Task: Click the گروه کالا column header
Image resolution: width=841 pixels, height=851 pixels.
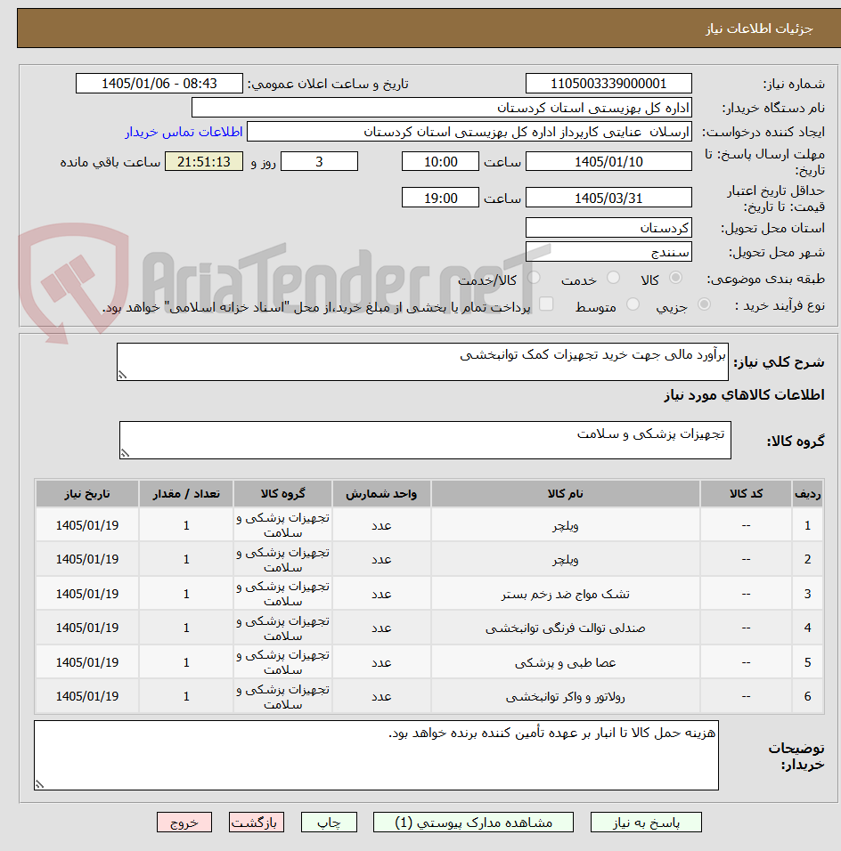Action: (282, 493)
